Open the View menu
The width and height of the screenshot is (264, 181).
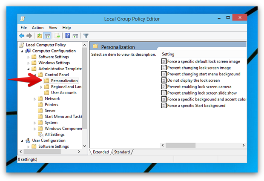coord(53,28)
